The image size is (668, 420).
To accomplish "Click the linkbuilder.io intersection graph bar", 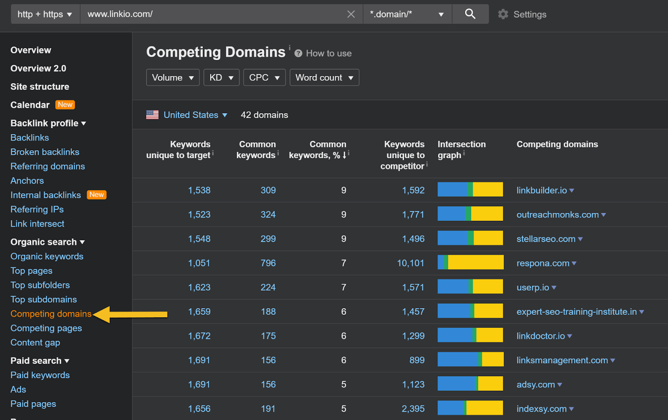I will click(x=470, y=190).
